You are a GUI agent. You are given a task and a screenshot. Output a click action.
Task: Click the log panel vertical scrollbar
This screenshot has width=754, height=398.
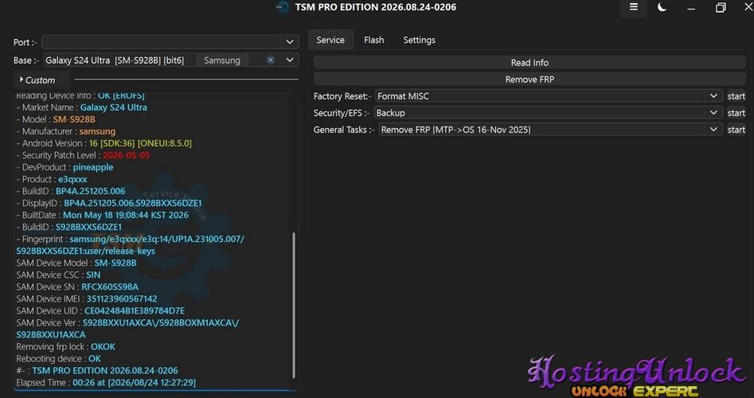click(x=293, y=305)
